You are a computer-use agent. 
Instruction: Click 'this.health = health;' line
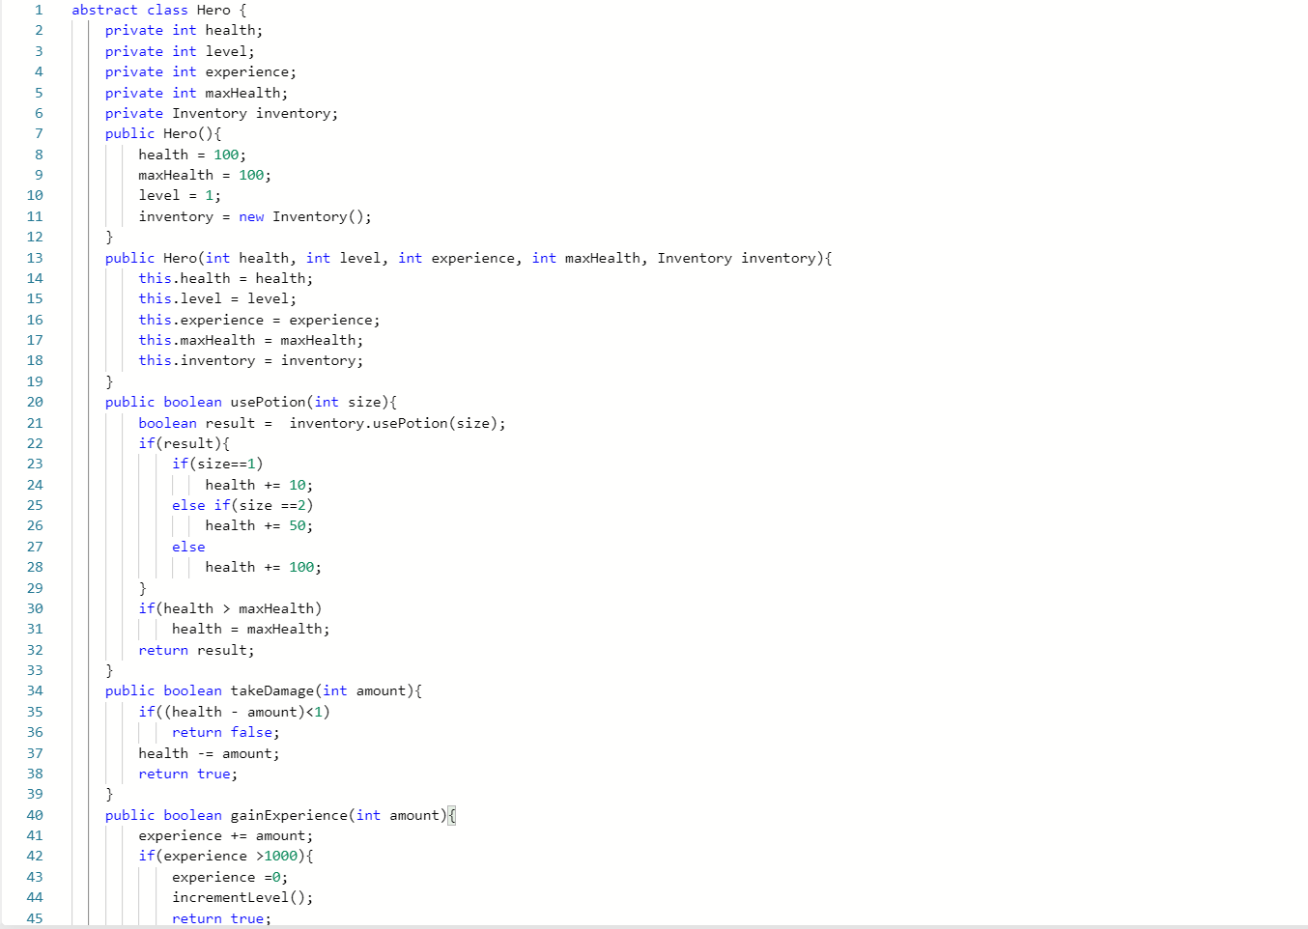[225, 278]
